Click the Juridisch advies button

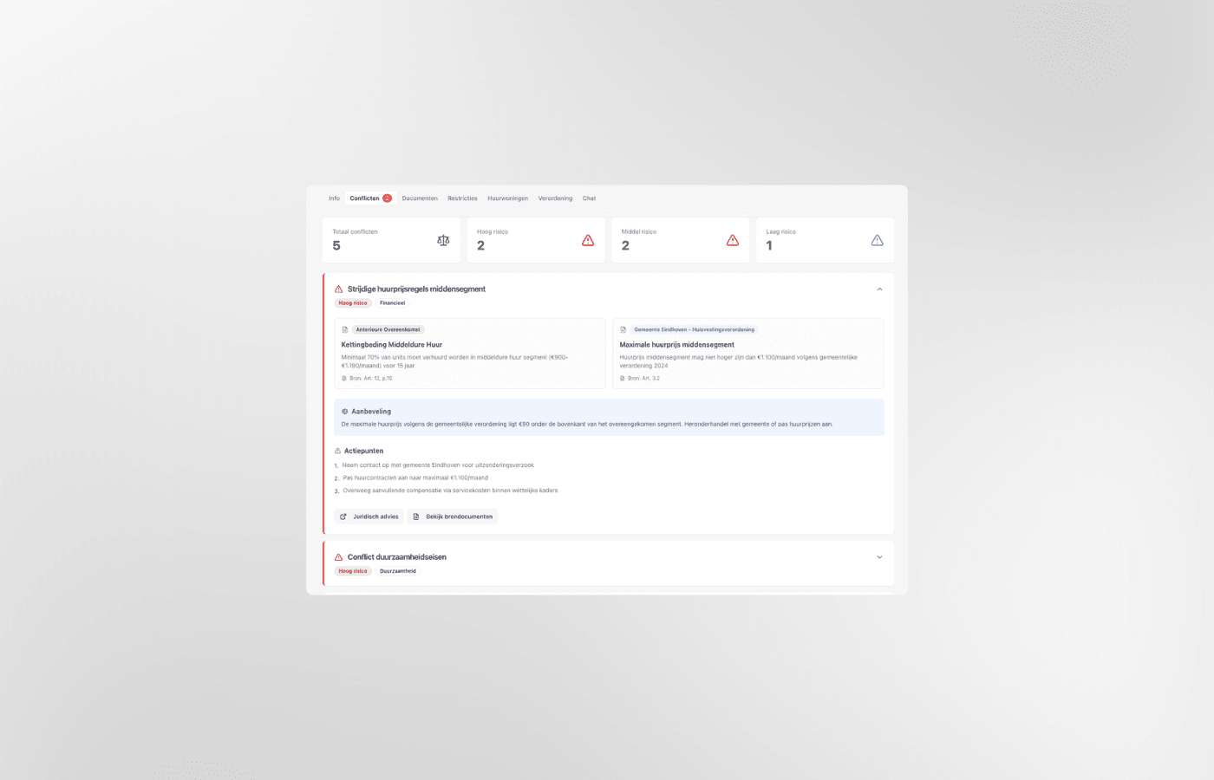point(369,517)
